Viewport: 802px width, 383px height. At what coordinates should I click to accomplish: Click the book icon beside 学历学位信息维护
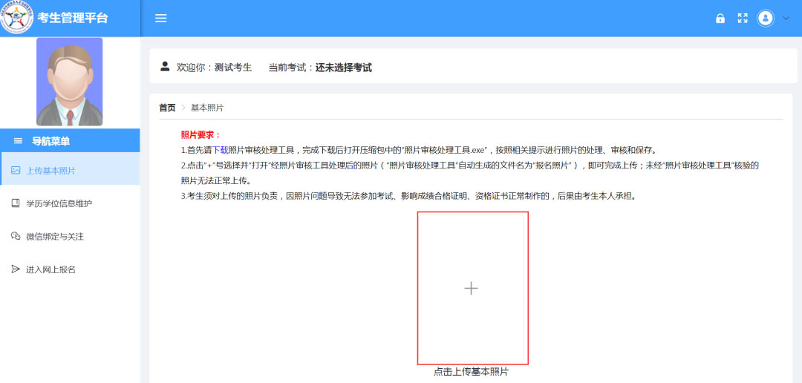tap(16, 203)
